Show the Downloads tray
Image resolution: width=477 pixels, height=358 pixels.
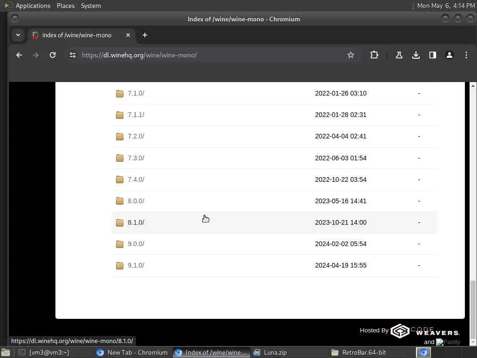coord(416,55)
